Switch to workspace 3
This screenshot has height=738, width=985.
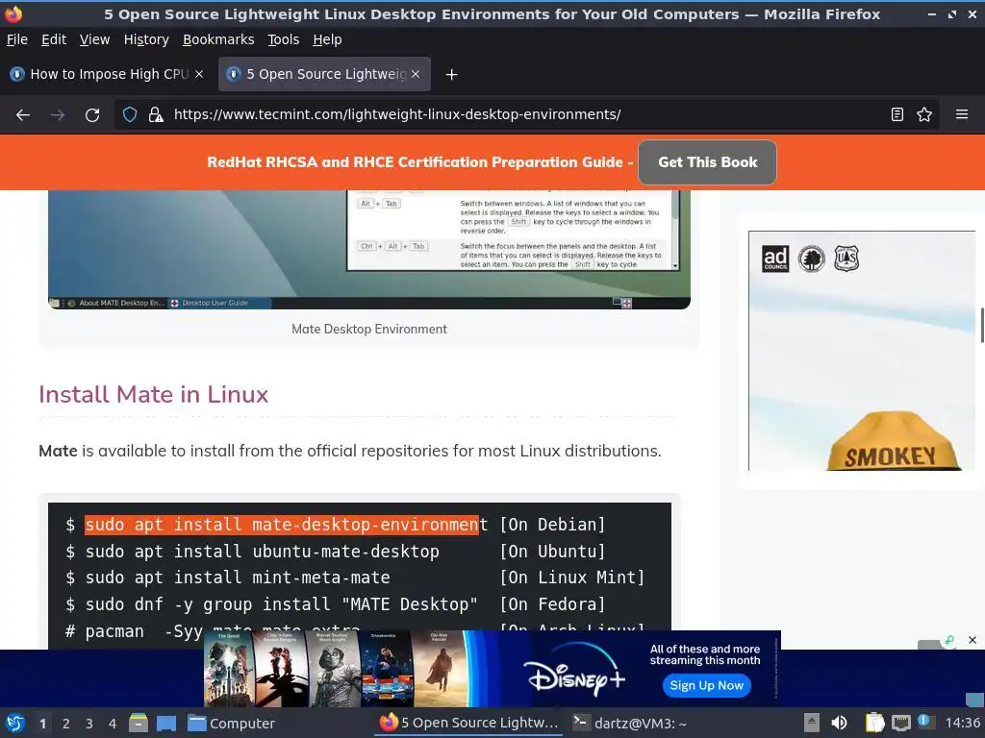pyautogui.click(x=89, y=724)
